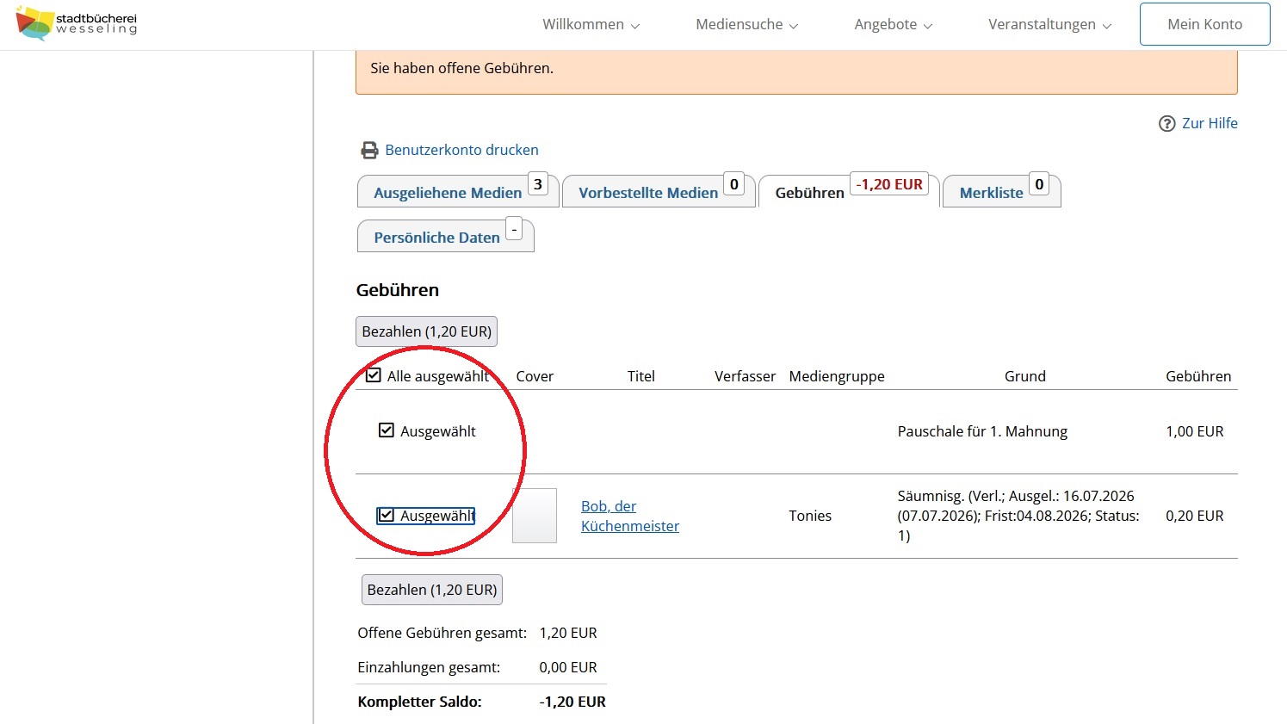
Task: Click the 0 badge on Merkliste tab
Action: 1039,184
